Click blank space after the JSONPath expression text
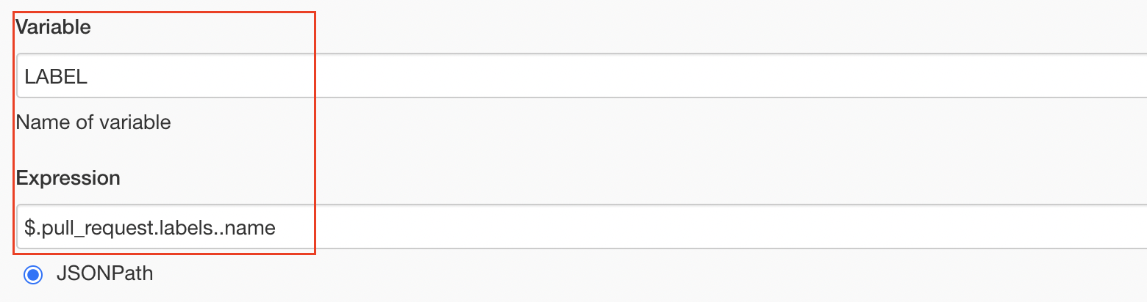This screenshot has height=302, width=1147. (x=662, y=226)
